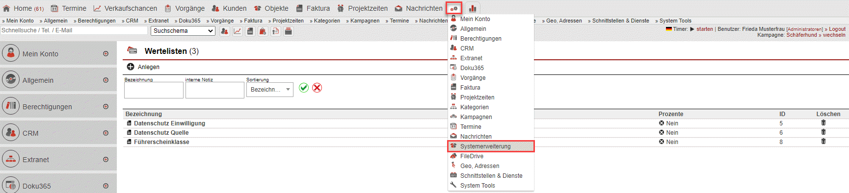This screenshot has width=849, height=193.
Task: Open the bar chart statistics icon
Action: (472, 8)
